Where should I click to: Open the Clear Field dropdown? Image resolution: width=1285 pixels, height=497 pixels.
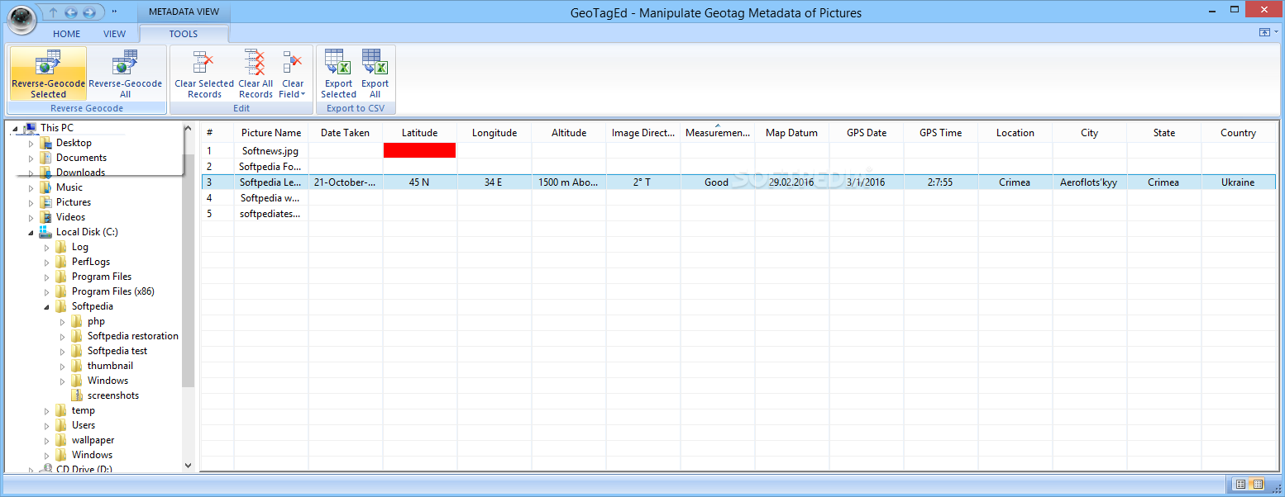[293, 73]
